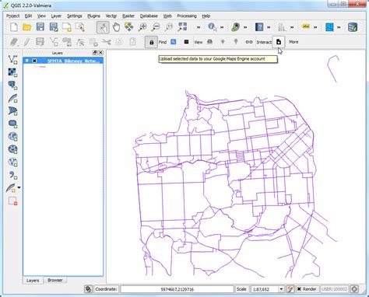The image size is (369, 297).
Task: Expand hidden items after the yellow label icon
Action: 315,27
